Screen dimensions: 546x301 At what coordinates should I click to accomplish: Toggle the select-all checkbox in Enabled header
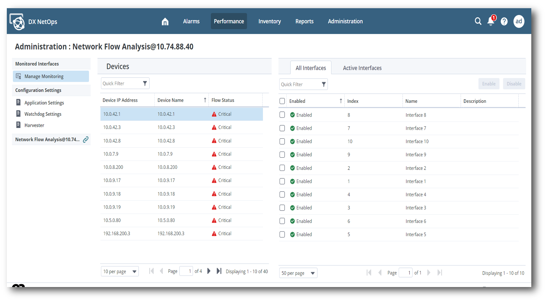pyautogui.click(x=282, y=101)
